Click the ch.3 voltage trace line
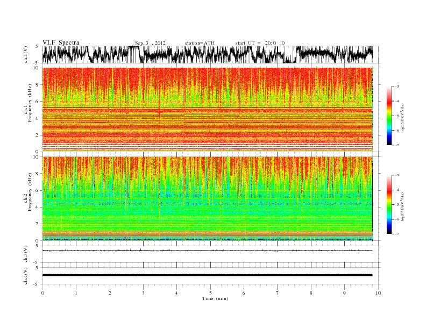 (x=207, y=251)
